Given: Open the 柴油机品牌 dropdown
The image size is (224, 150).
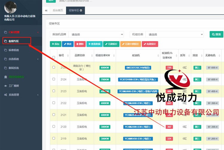Looking at the screenshot, I should coord(96,34).
